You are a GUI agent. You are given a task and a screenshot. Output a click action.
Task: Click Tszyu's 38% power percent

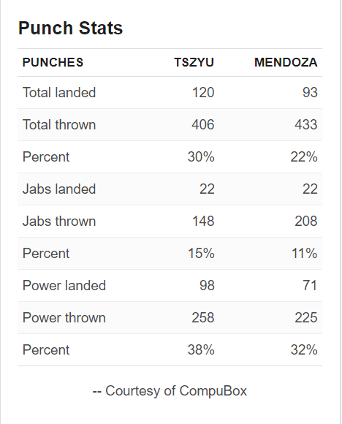point(201,349)
